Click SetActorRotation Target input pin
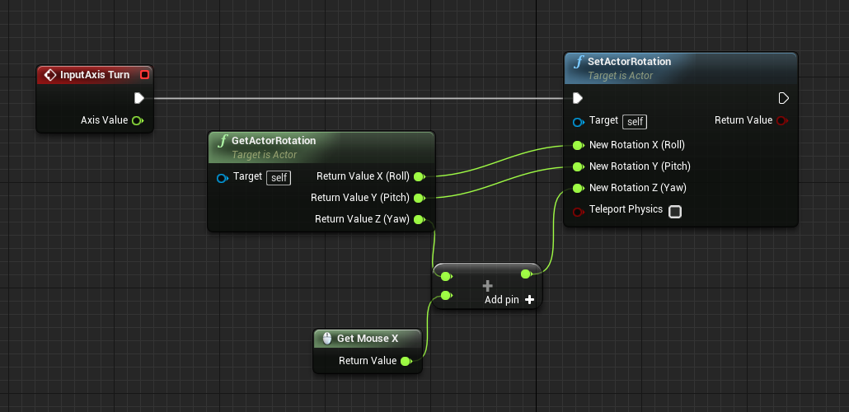The width and height of the screenshot is (849, 412). tap(579, 122)
